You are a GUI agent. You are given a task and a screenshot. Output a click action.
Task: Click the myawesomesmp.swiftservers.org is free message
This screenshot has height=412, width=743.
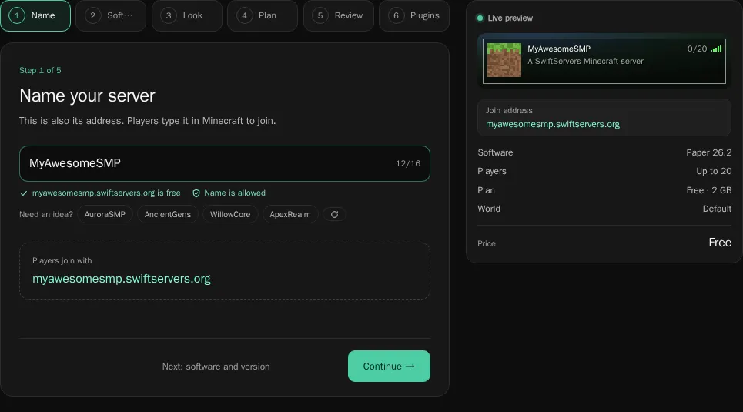[106, 193]
